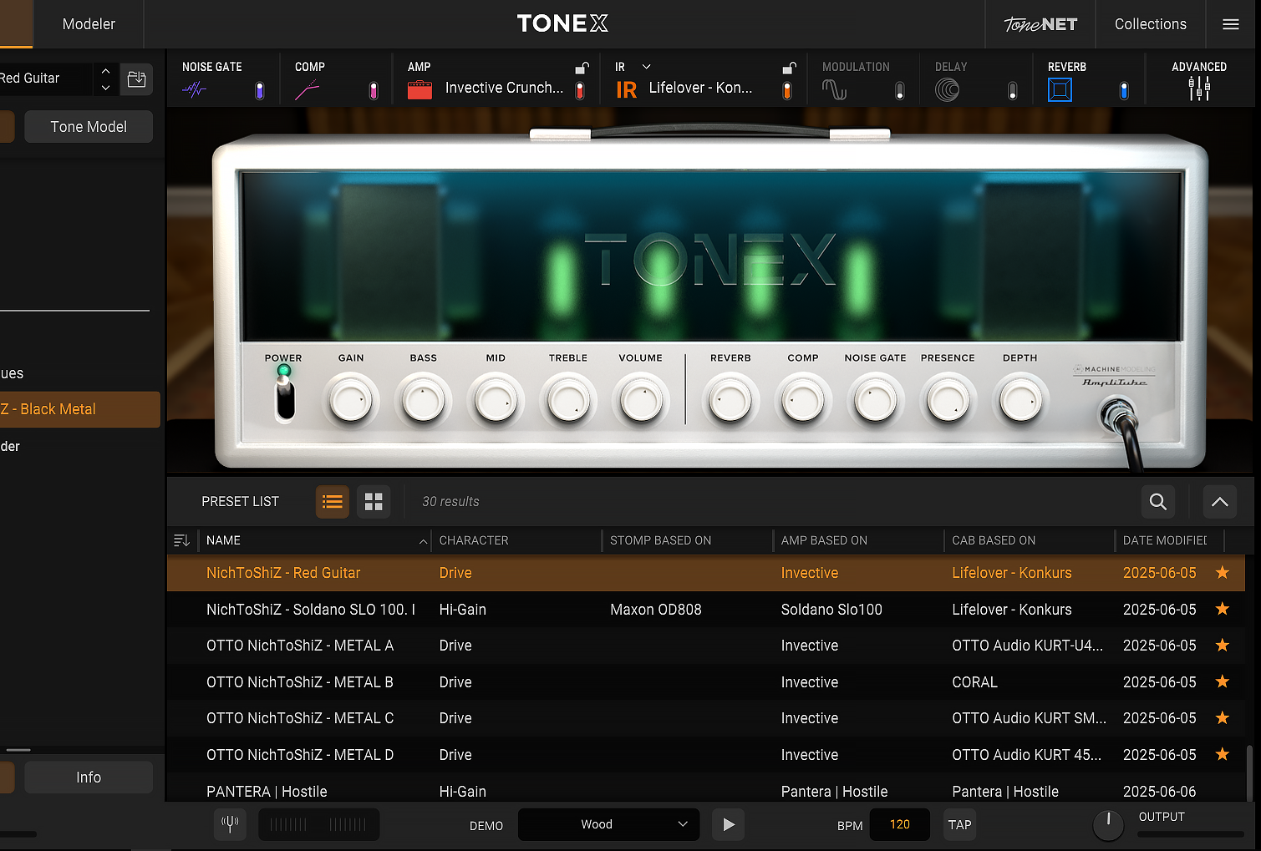The image size is (1261, 851).
Task: Unfavorite NichToShiZ - Red Guitar star
Action: click(x=1222, y=573)
